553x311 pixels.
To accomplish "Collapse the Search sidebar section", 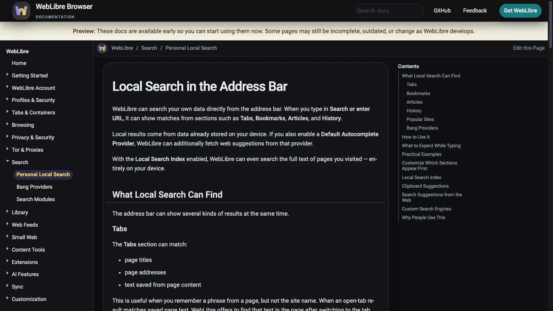I will [7, 161].
